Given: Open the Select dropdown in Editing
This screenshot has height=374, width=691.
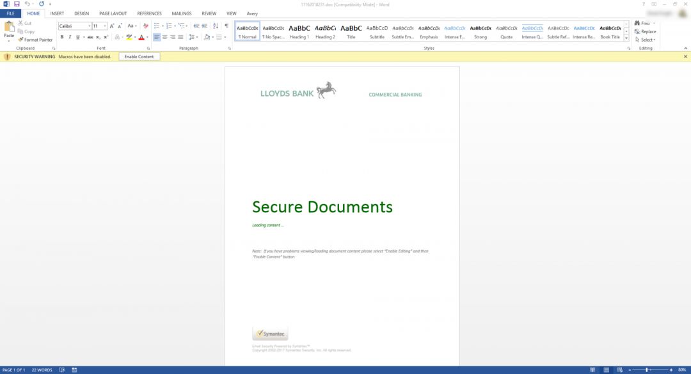Looking at the screenshot, I should point(645,40).
